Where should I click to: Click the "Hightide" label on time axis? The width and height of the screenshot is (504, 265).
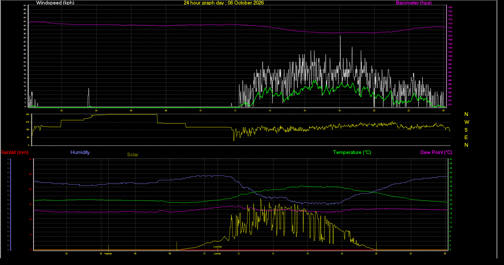(x=108, y=254)
